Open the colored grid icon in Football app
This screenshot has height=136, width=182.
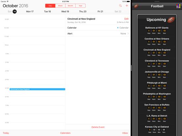178,6
